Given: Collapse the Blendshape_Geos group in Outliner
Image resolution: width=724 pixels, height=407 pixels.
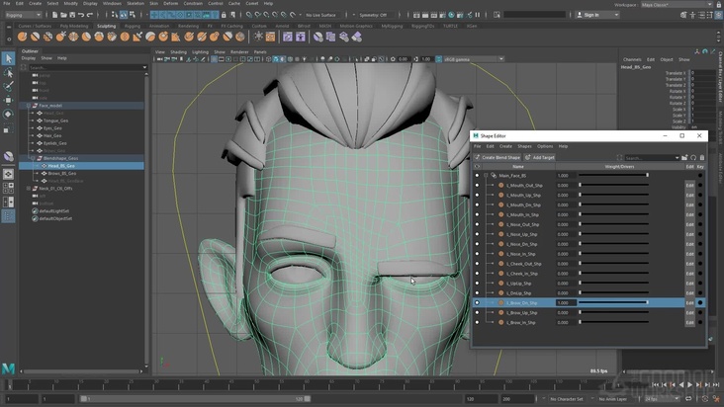Looking at the screenshot, I should 33,158.
